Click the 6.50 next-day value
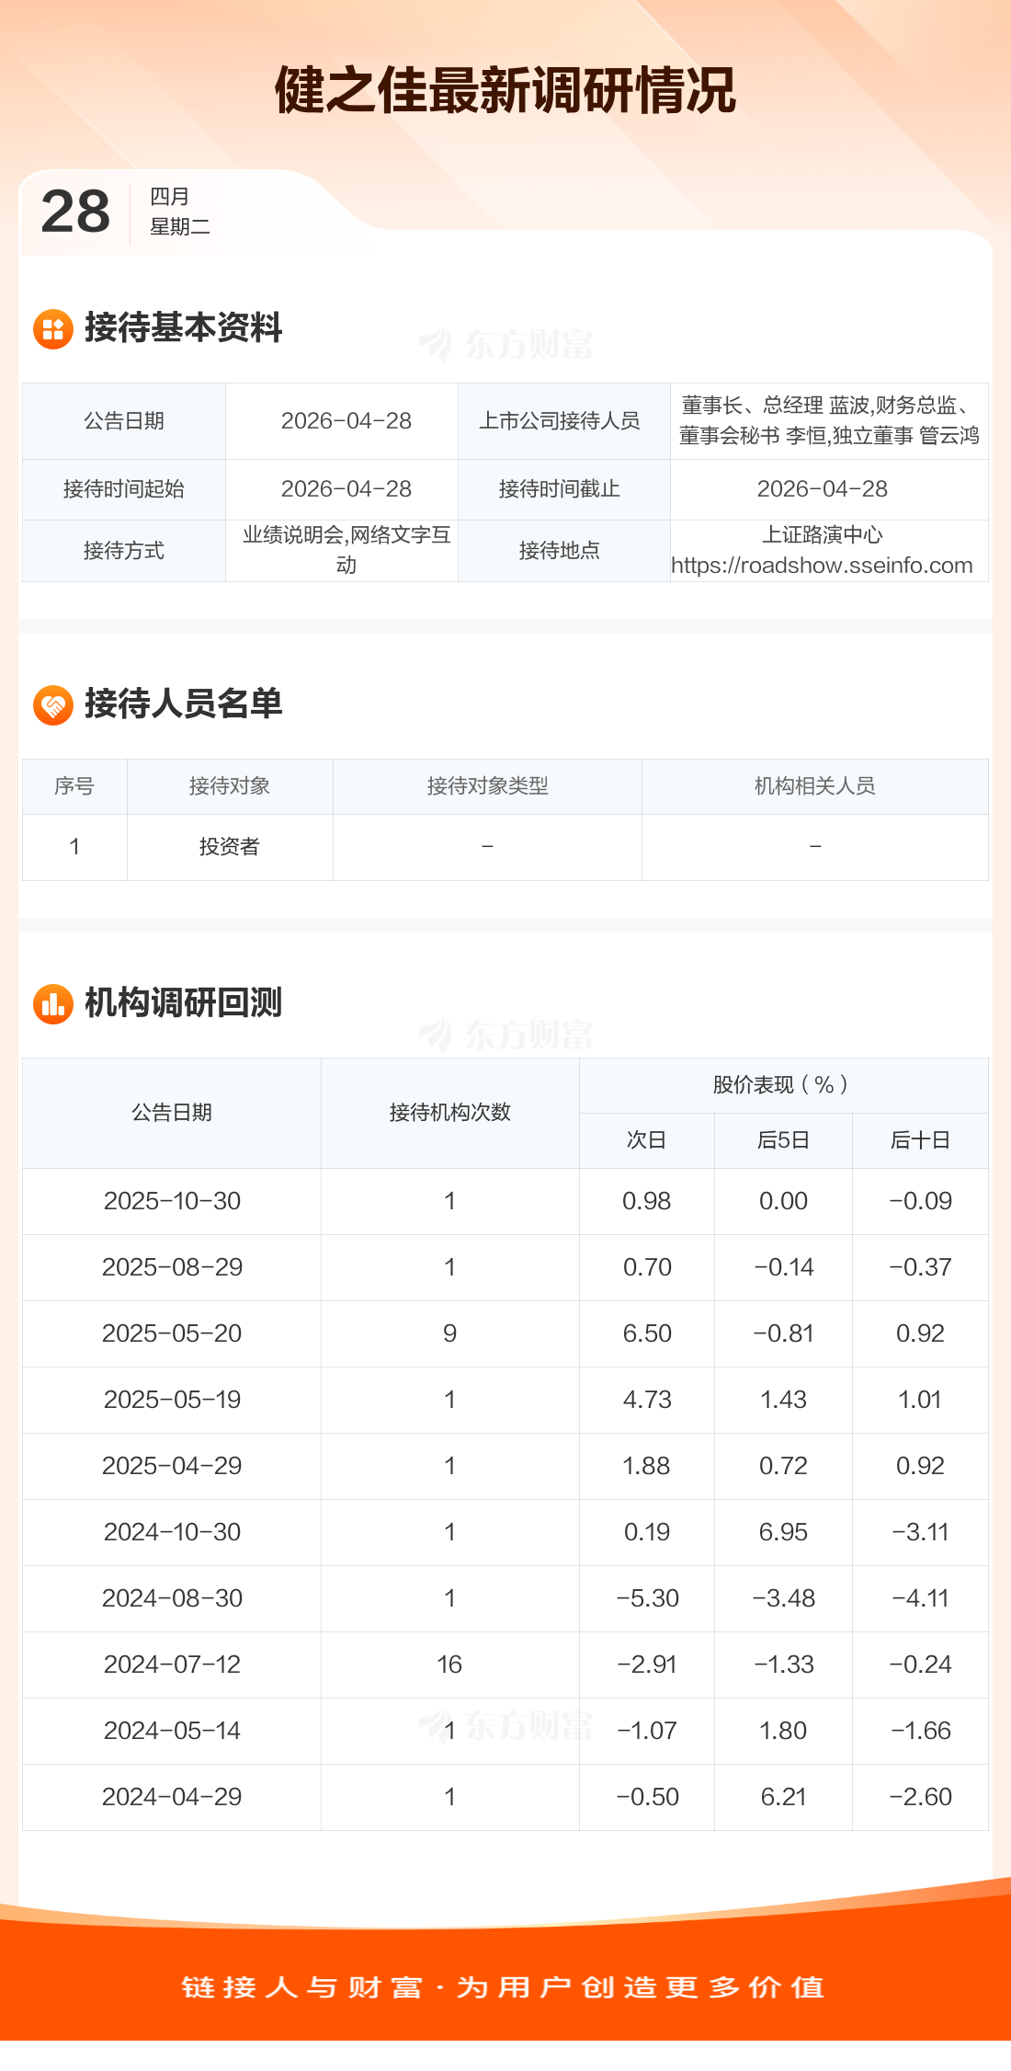 647,1333
